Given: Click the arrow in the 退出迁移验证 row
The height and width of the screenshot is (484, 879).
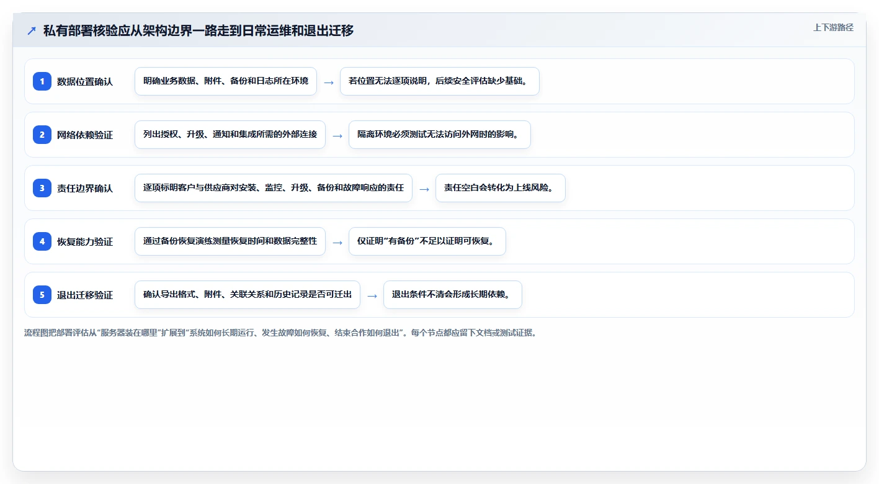Looking at the screenshot, I should click(372, 295).
